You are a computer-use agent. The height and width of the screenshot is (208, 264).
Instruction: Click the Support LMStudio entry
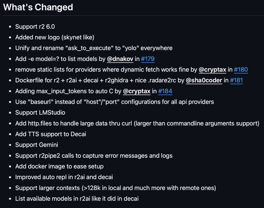click(x=40, y=113)
